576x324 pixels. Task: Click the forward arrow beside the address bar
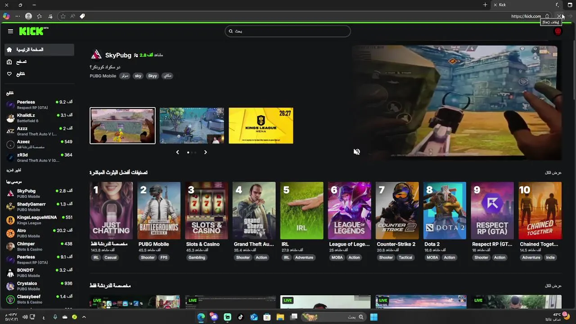[570, 16]
